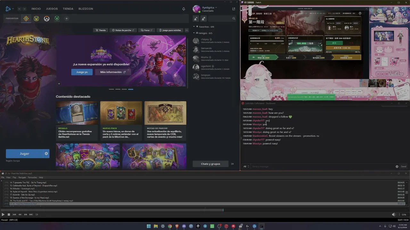Open the NOTAS DE PARCHE card
Screen dimensions: 410x230
pyautogui.click(x=165, y=121)
